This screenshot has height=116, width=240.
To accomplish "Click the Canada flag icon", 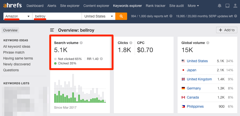I will click(x=183, y=97).
